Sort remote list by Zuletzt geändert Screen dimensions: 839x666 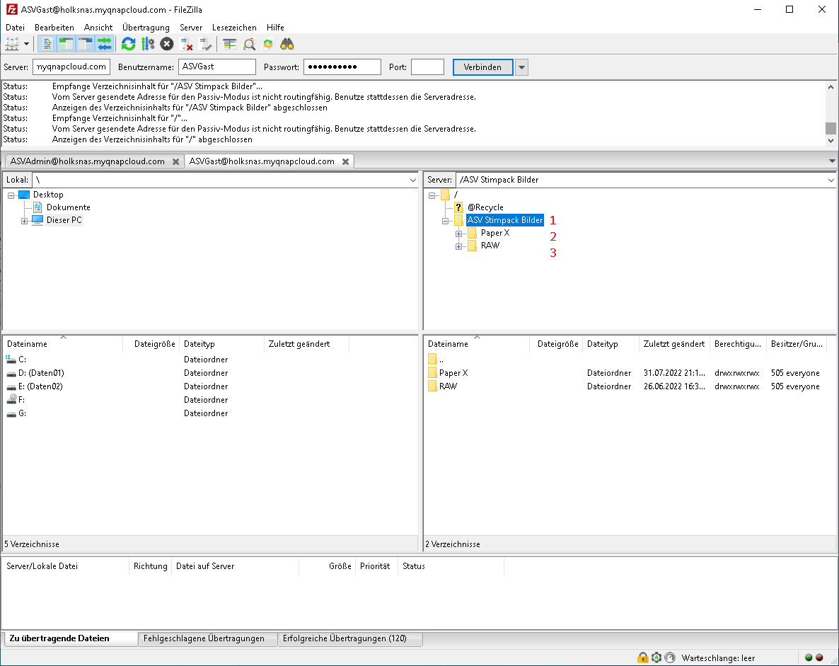tap(673, 344)
